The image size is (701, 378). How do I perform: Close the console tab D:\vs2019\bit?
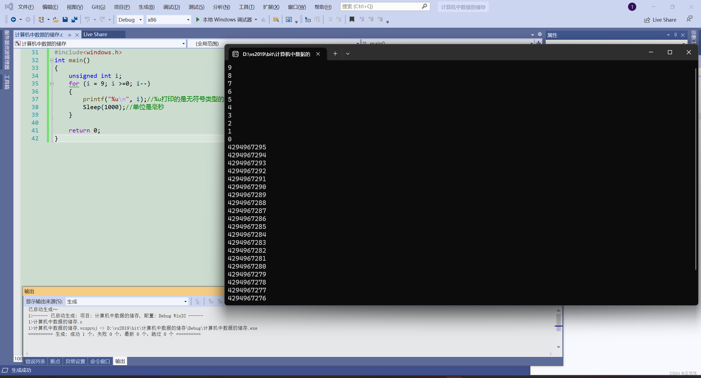pos(318,54)
